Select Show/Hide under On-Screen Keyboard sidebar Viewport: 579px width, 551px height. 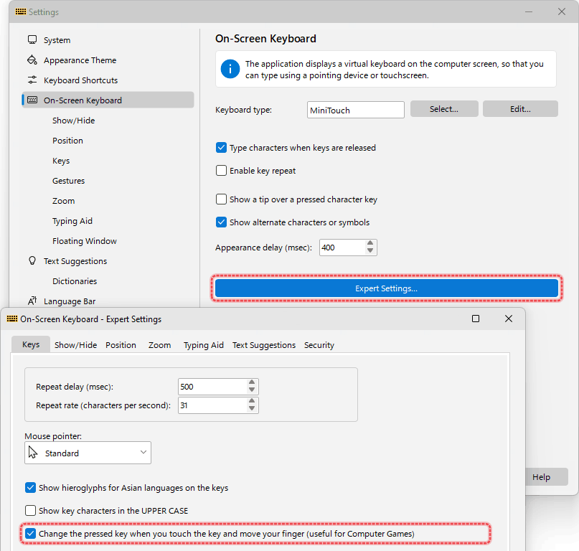coord(73,121)
